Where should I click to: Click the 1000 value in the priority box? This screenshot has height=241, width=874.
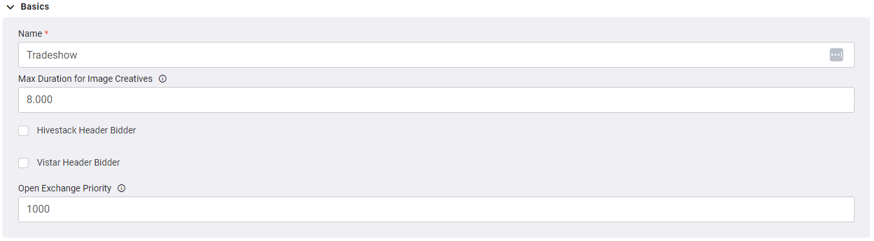click(38, 209)
